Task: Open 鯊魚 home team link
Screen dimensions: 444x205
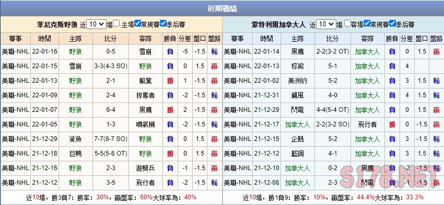Action: pos(75,139)
